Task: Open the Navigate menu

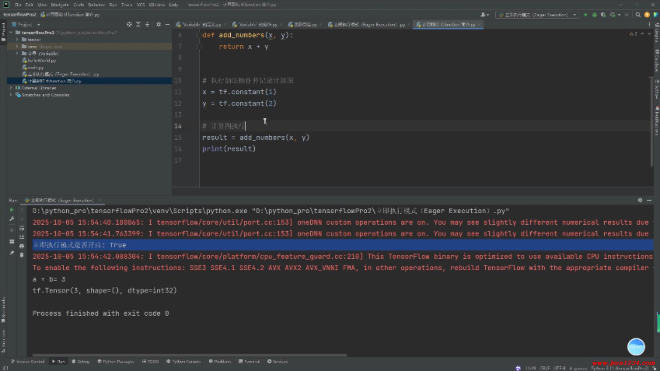Action: coord(60,5)
